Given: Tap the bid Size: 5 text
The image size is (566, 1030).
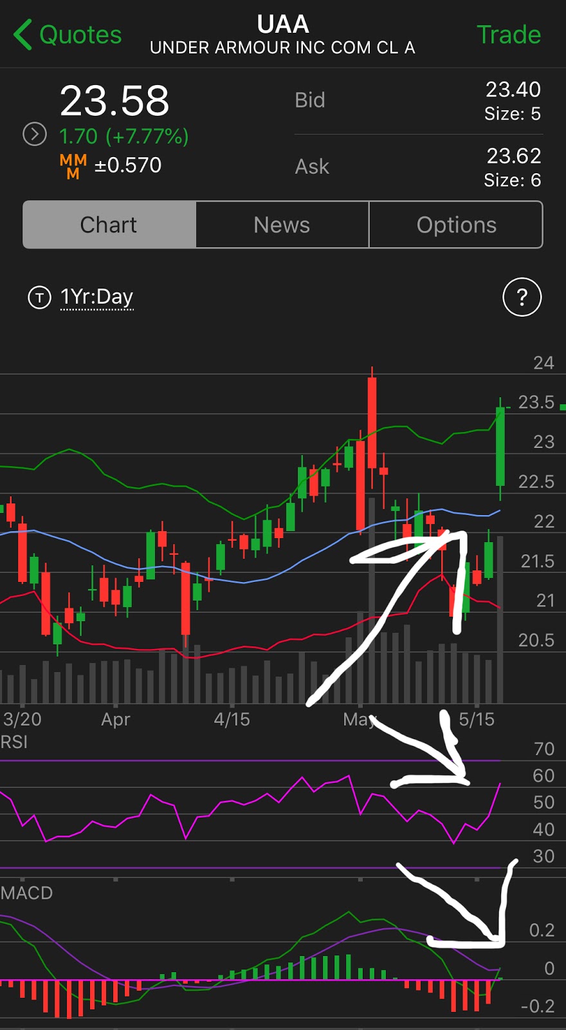Looking at the screenshot, I should click(x=513, y=114).
